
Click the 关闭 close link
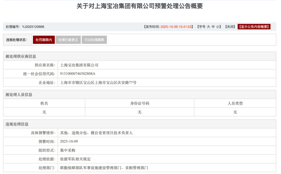point(230,27)
